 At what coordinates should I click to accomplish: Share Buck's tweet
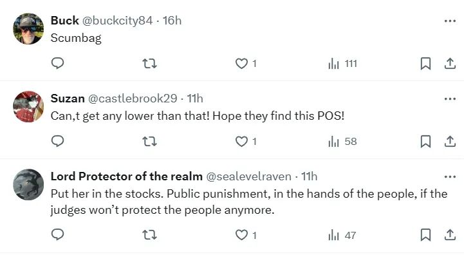pyautogui.click(x=450, y=63)
